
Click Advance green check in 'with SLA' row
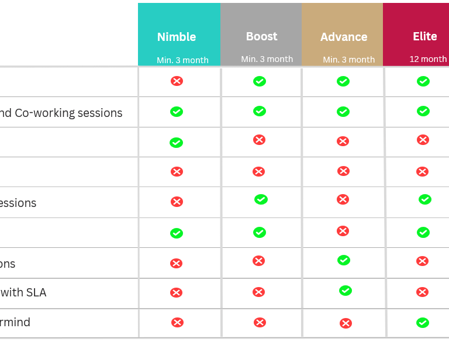coord(346,290)
